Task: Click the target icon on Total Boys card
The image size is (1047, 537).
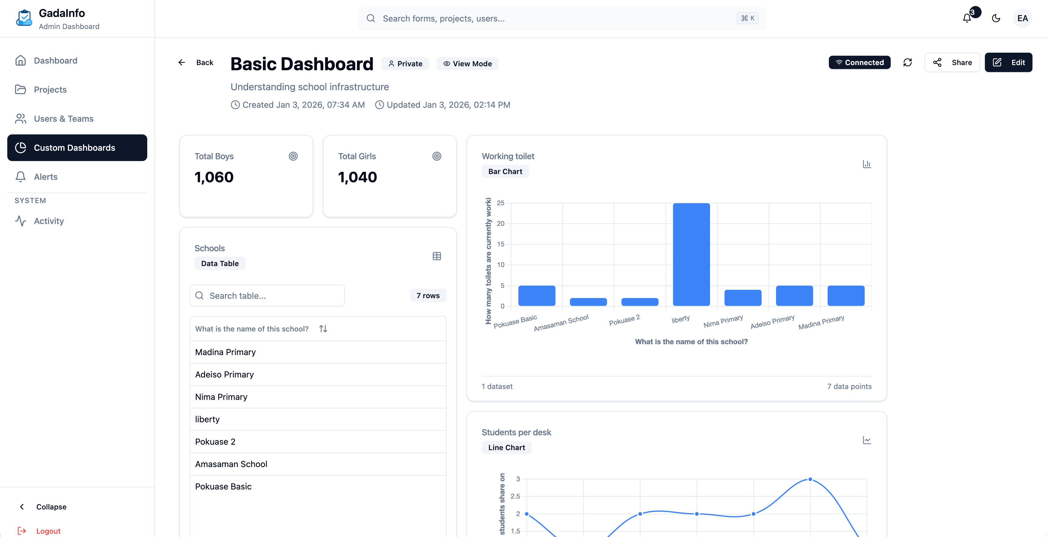Action: click(294, 156)
